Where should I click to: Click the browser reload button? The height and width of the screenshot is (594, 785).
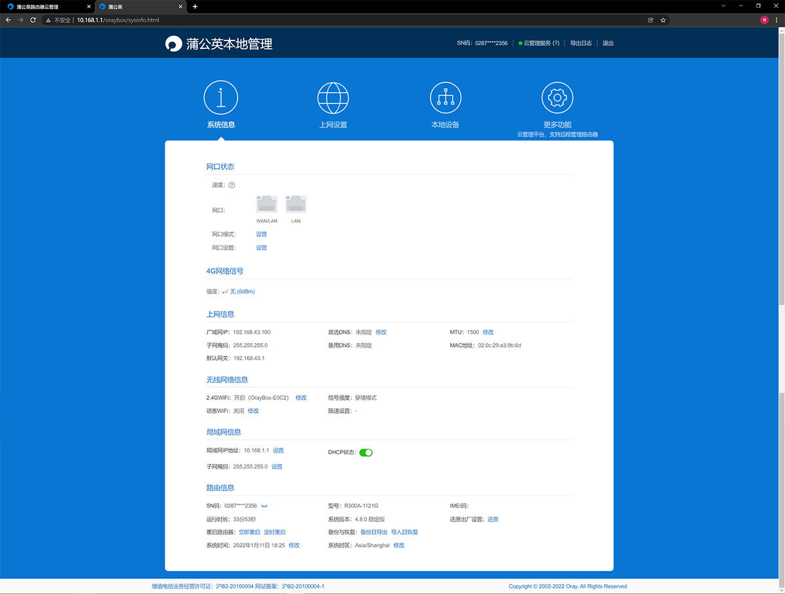point(33,20)
